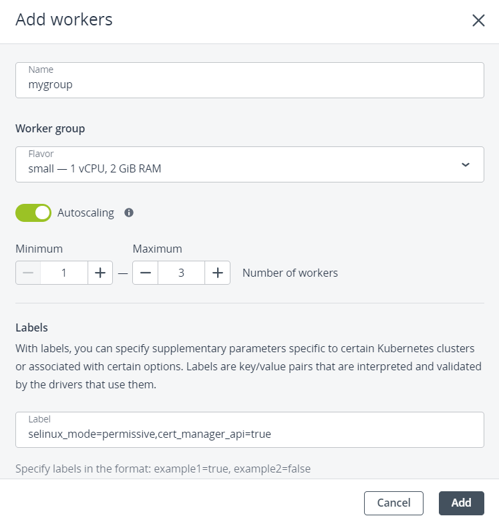Open the Flavor dropdown list
This screenshot has width=499, height=522.
point(249,164)
